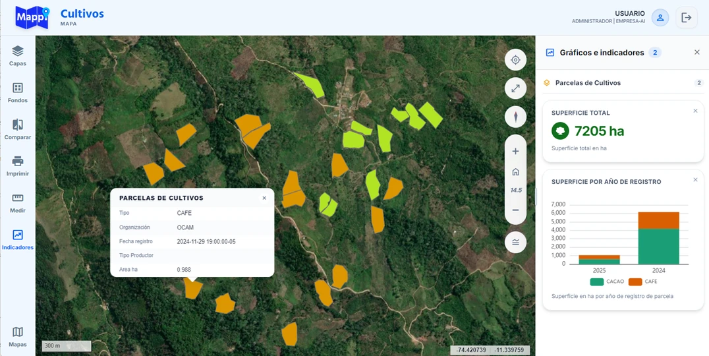Click the 2024 axis label

tap(659, 270)
